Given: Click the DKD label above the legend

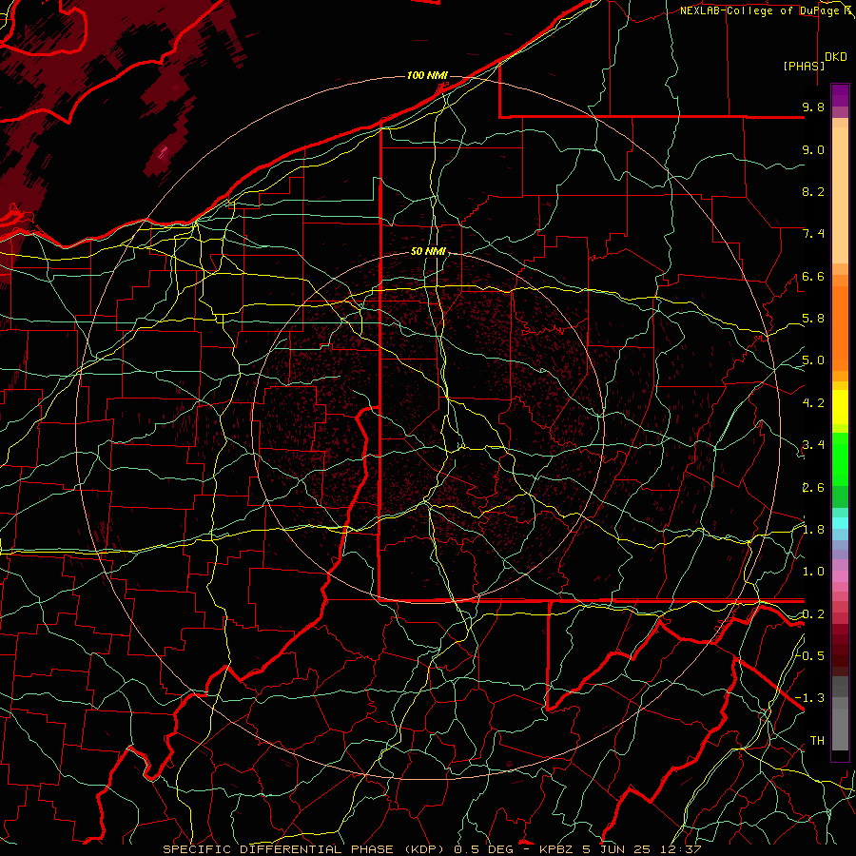Looking at the screenshot, I should 835,57.
